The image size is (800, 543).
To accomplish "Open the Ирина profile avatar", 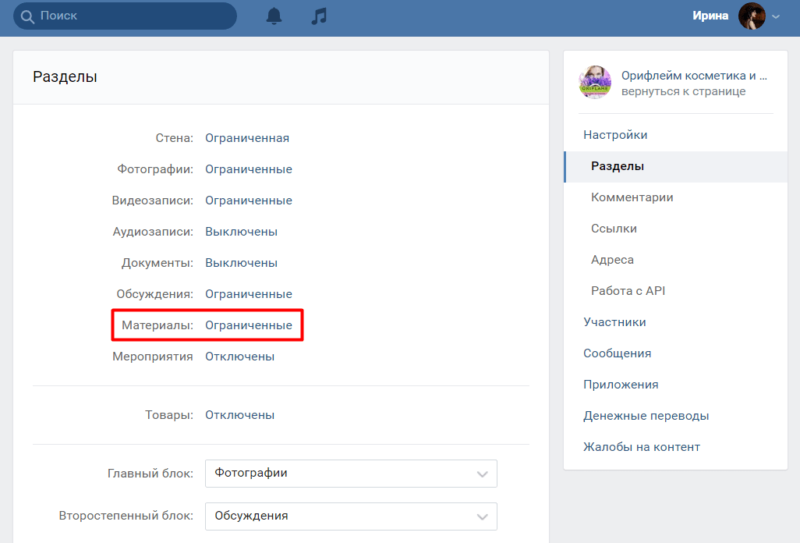I will click(752, 16).
